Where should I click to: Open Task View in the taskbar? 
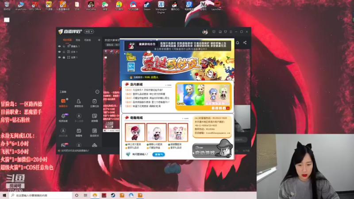coord(85,195)
